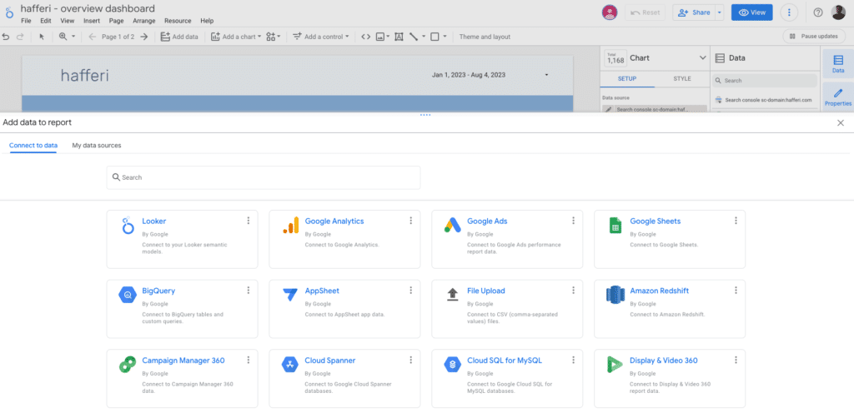Click the Search console data source in Data panel
This screenshot has height=413, width=854.
[x=764, y=100]
